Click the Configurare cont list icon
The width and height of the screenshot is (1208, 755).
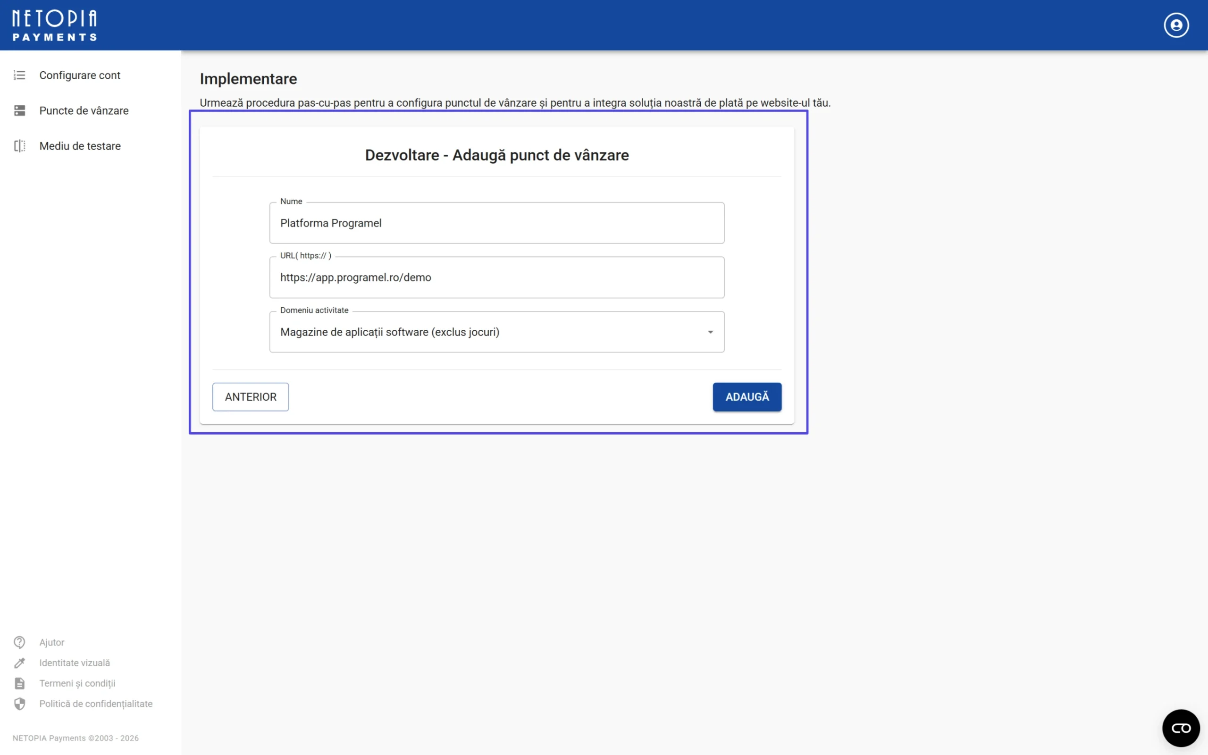pos(19,75)
